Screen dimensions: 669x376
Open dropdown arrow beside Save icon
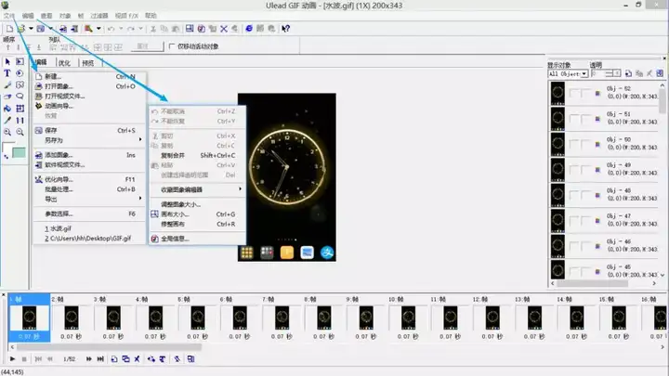(50, 29)
